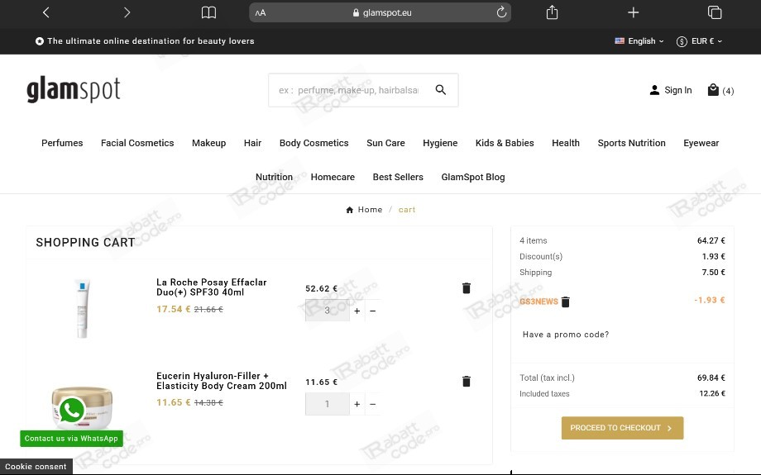Click Proceed to Checkout button
Screen dimensions: 761x475
pos(622,428)
